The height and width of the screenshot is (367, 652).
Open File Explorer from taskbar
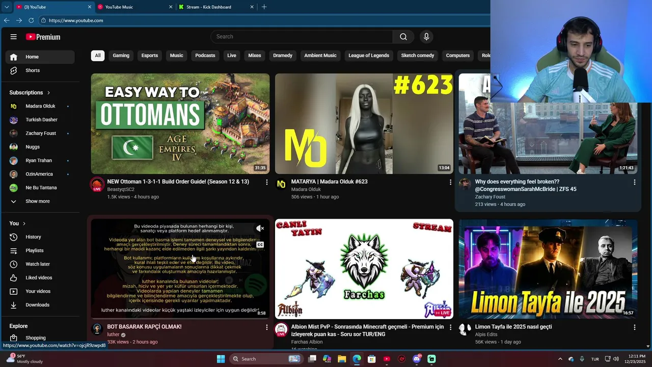(x=342, y=359)
